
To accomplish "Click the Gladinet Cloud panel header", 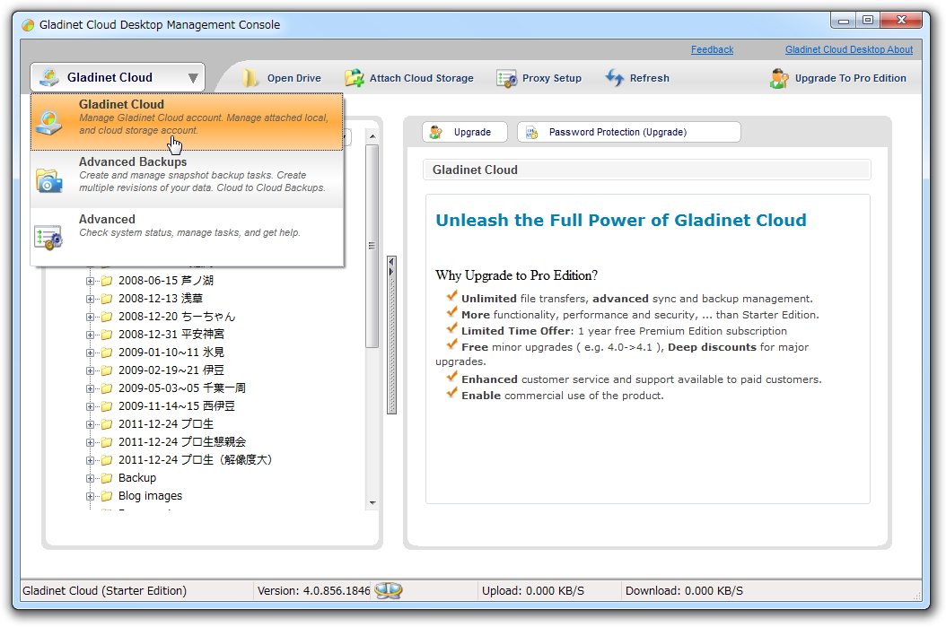I will [x=647, y=170].
